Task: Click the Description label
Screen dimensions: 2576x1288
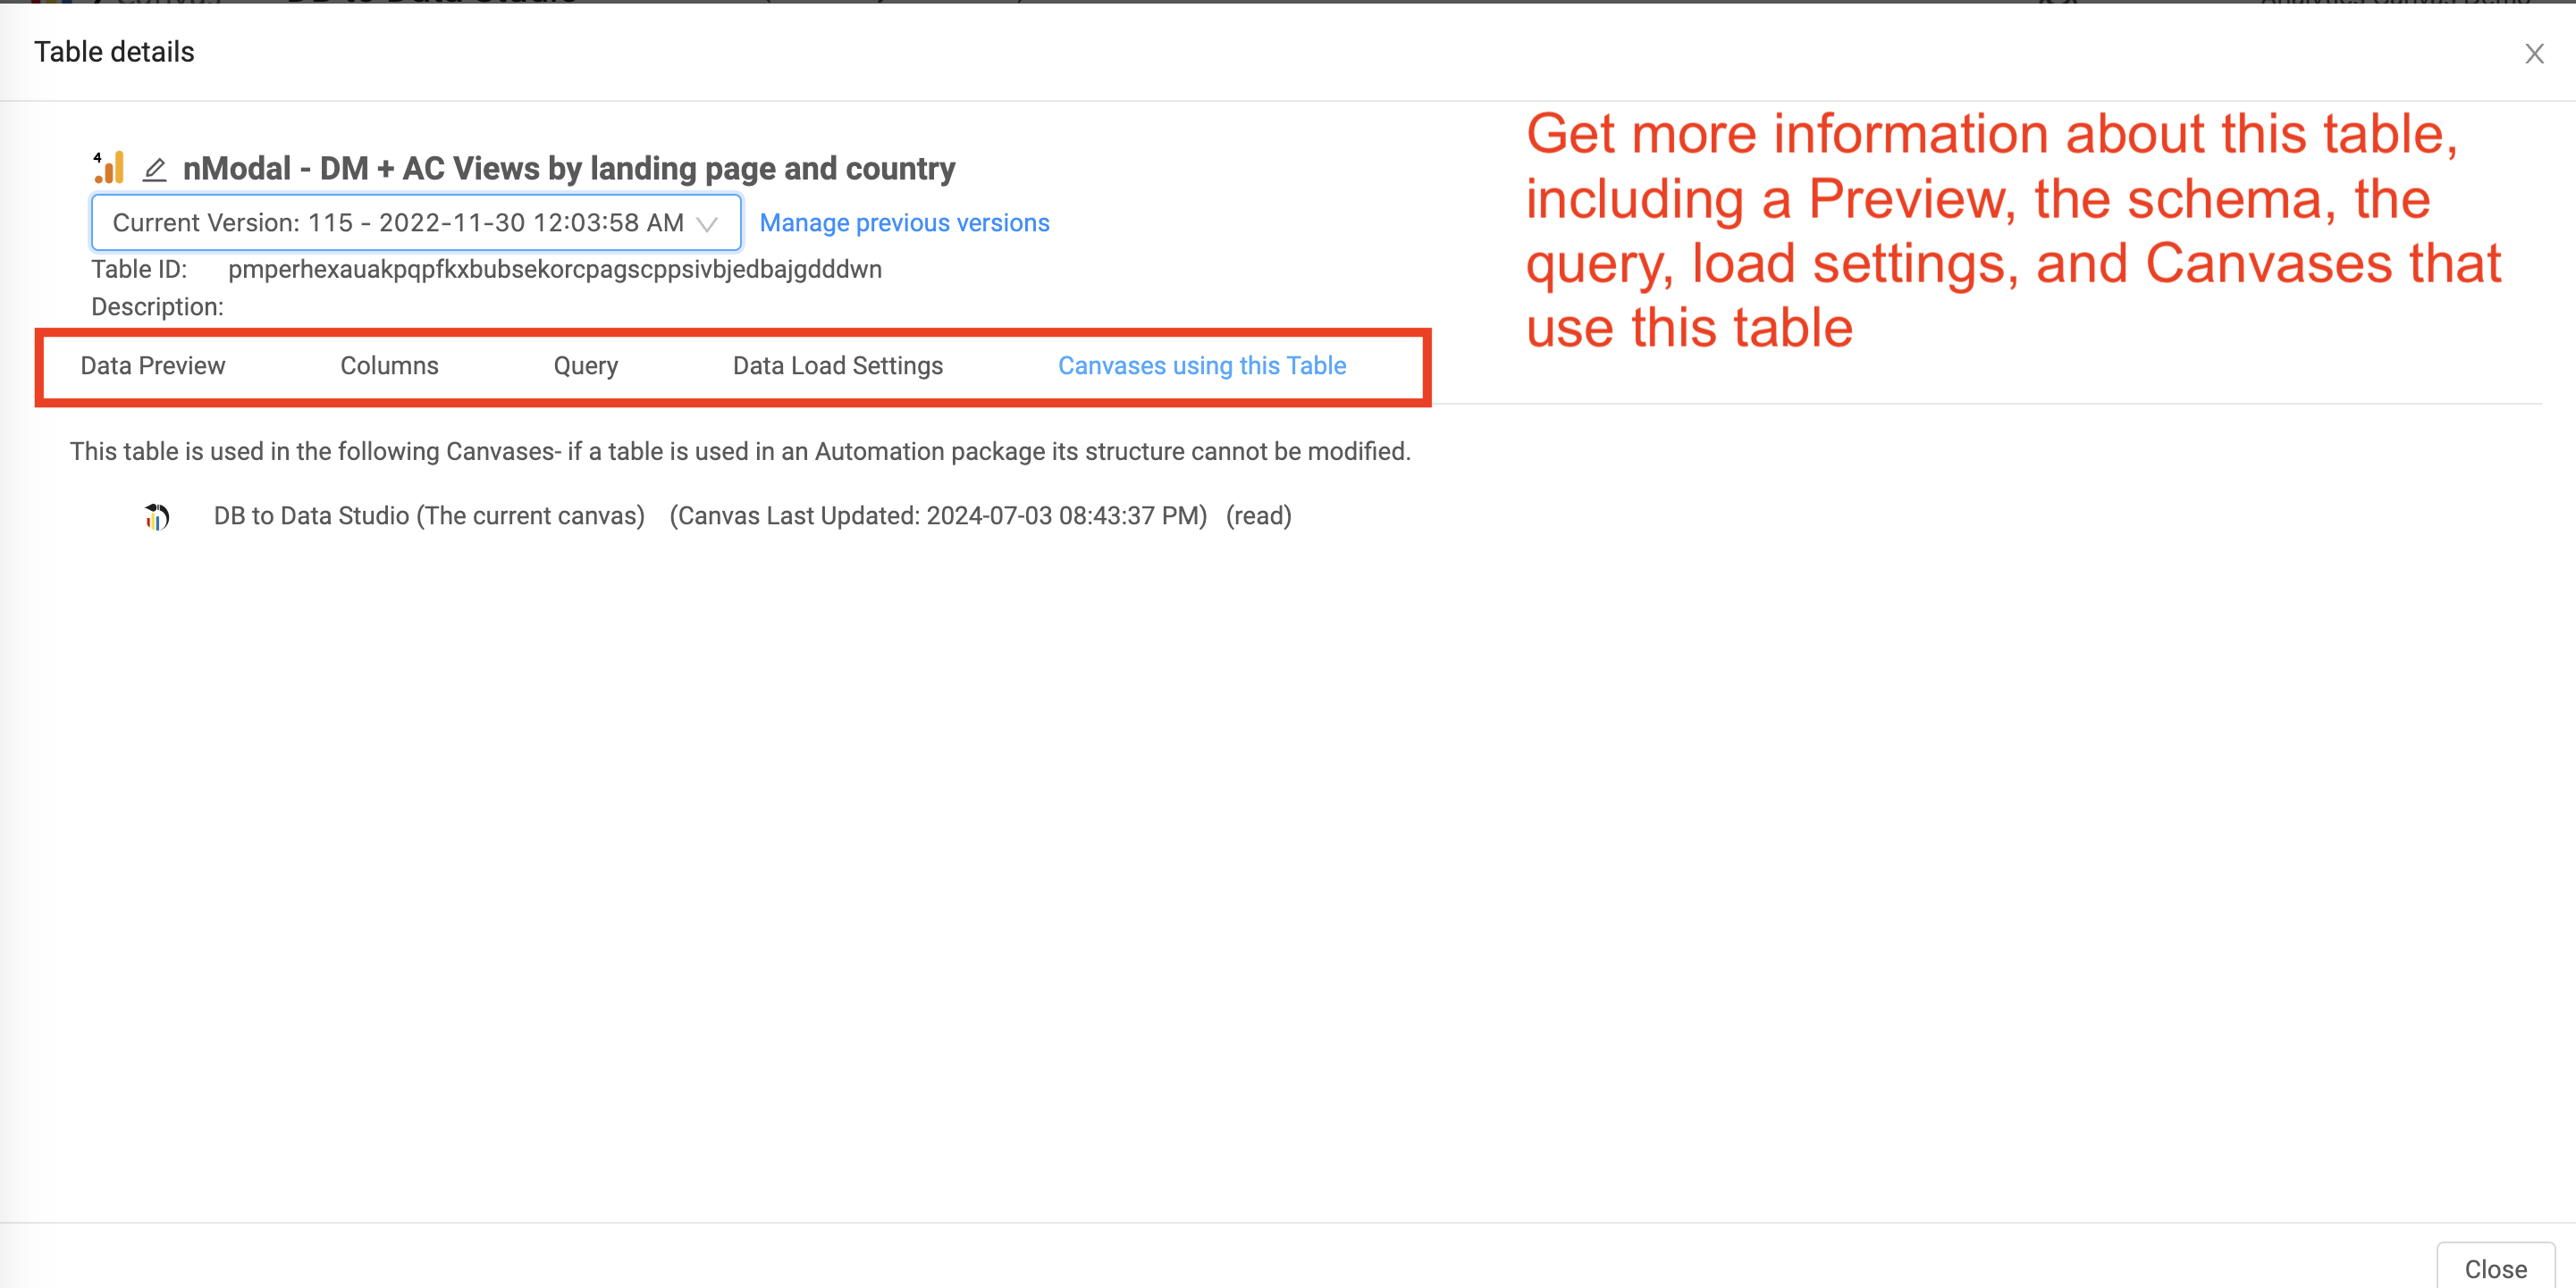Action: click(x=157, y=306)
